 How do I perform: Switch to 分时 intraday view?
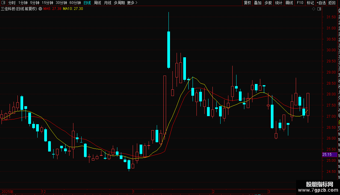tap(12, 3)
